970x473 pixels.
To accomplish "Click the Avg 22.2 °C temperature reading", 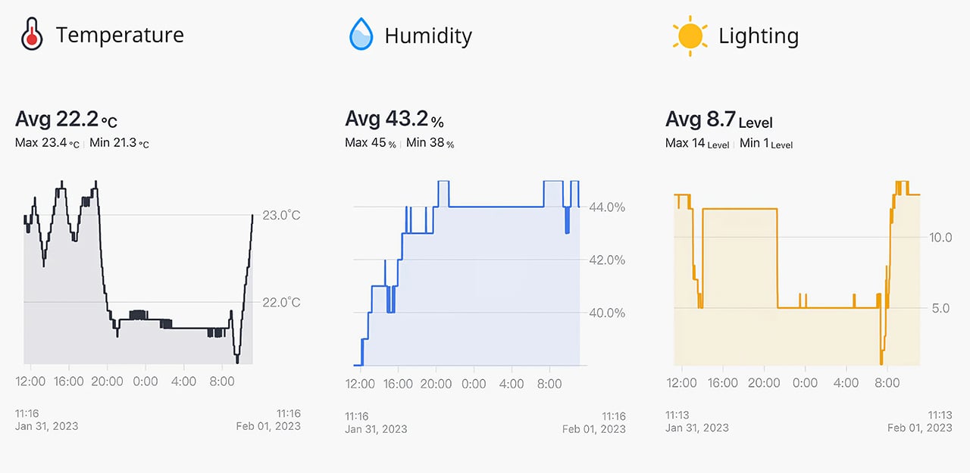I will (x=66, y=119).
